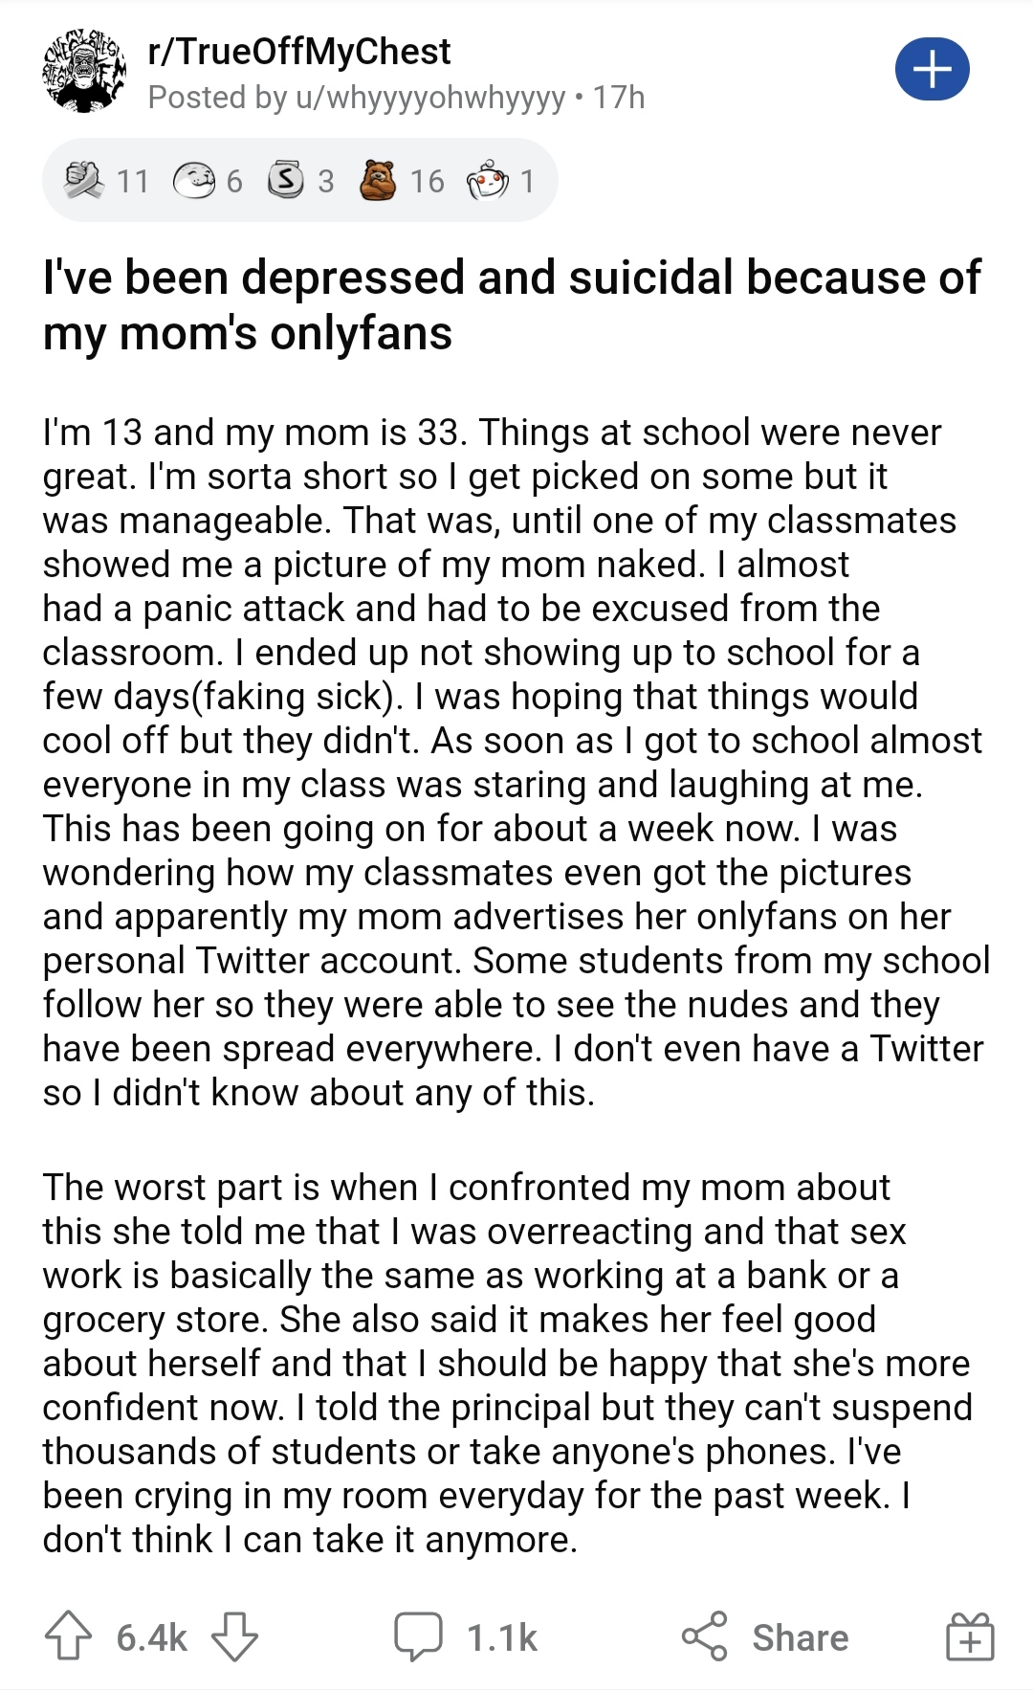Open the 1.1k comments count
Image resolution: width=1033 pixels, height=1690 pixels.
(x=502, y=1637)
